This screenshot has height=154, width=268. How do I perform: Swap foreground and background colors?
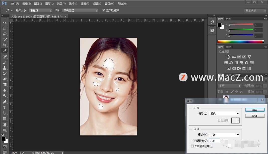(6, 135)
